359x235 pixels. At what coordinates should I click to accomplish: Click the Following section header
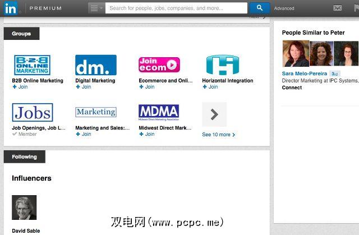(25, 156)
